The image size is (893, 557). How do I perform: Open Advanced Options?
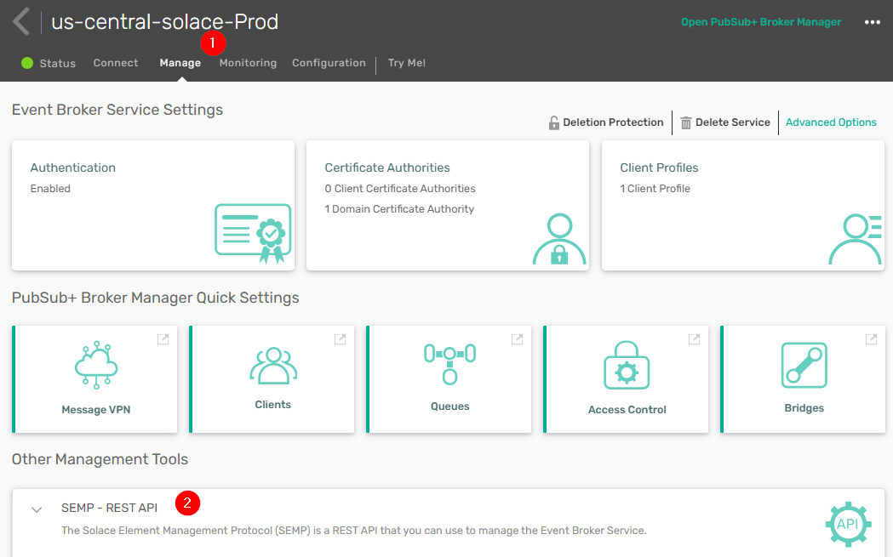point(831,122)
